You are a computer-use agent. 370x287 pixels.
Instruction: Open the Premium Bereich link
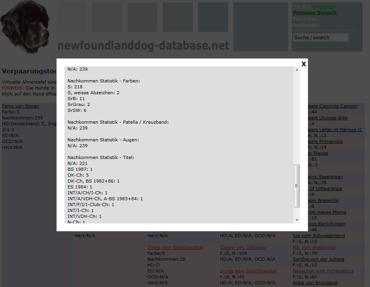[x=315, y=13]
